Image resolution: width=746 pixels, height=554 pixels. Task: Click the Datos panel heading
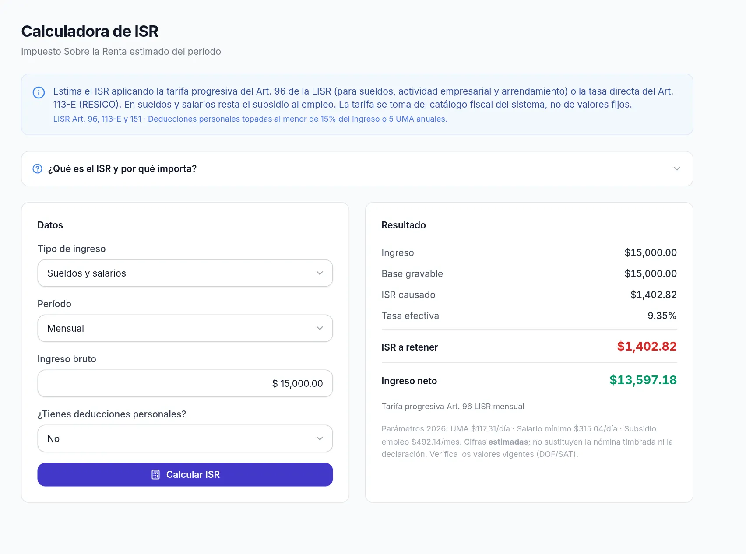pos(50,225)
